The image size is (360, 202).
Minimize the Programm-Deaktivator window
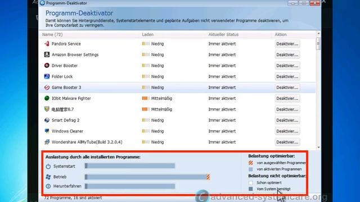tap(293, 3)
